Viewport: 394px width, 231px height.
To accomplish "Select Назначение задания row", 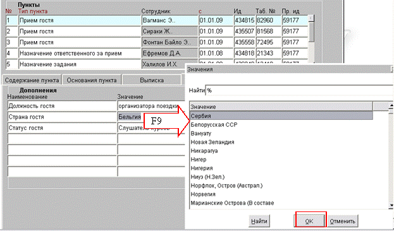I will click(80, 64).
